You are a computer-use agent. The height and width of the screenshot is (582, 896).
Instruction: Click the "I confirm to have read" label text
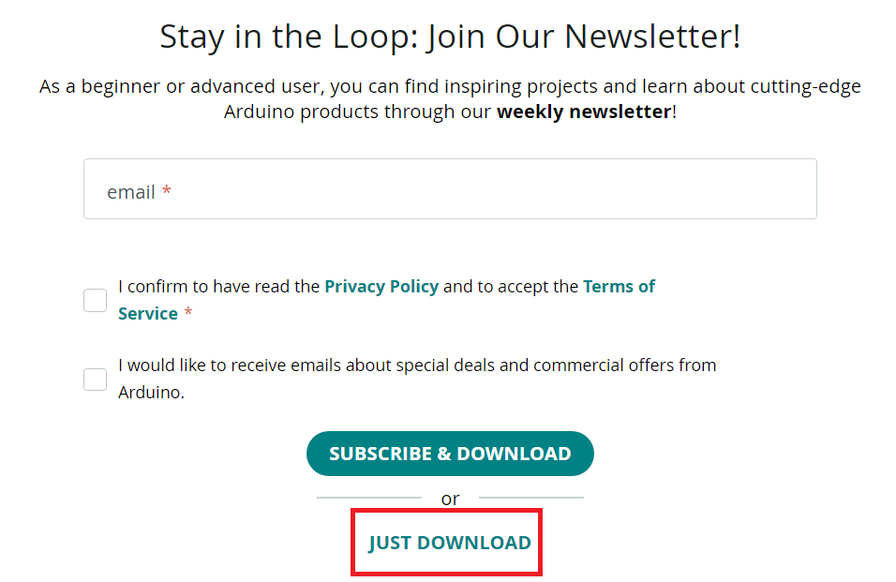coord(219,287)
